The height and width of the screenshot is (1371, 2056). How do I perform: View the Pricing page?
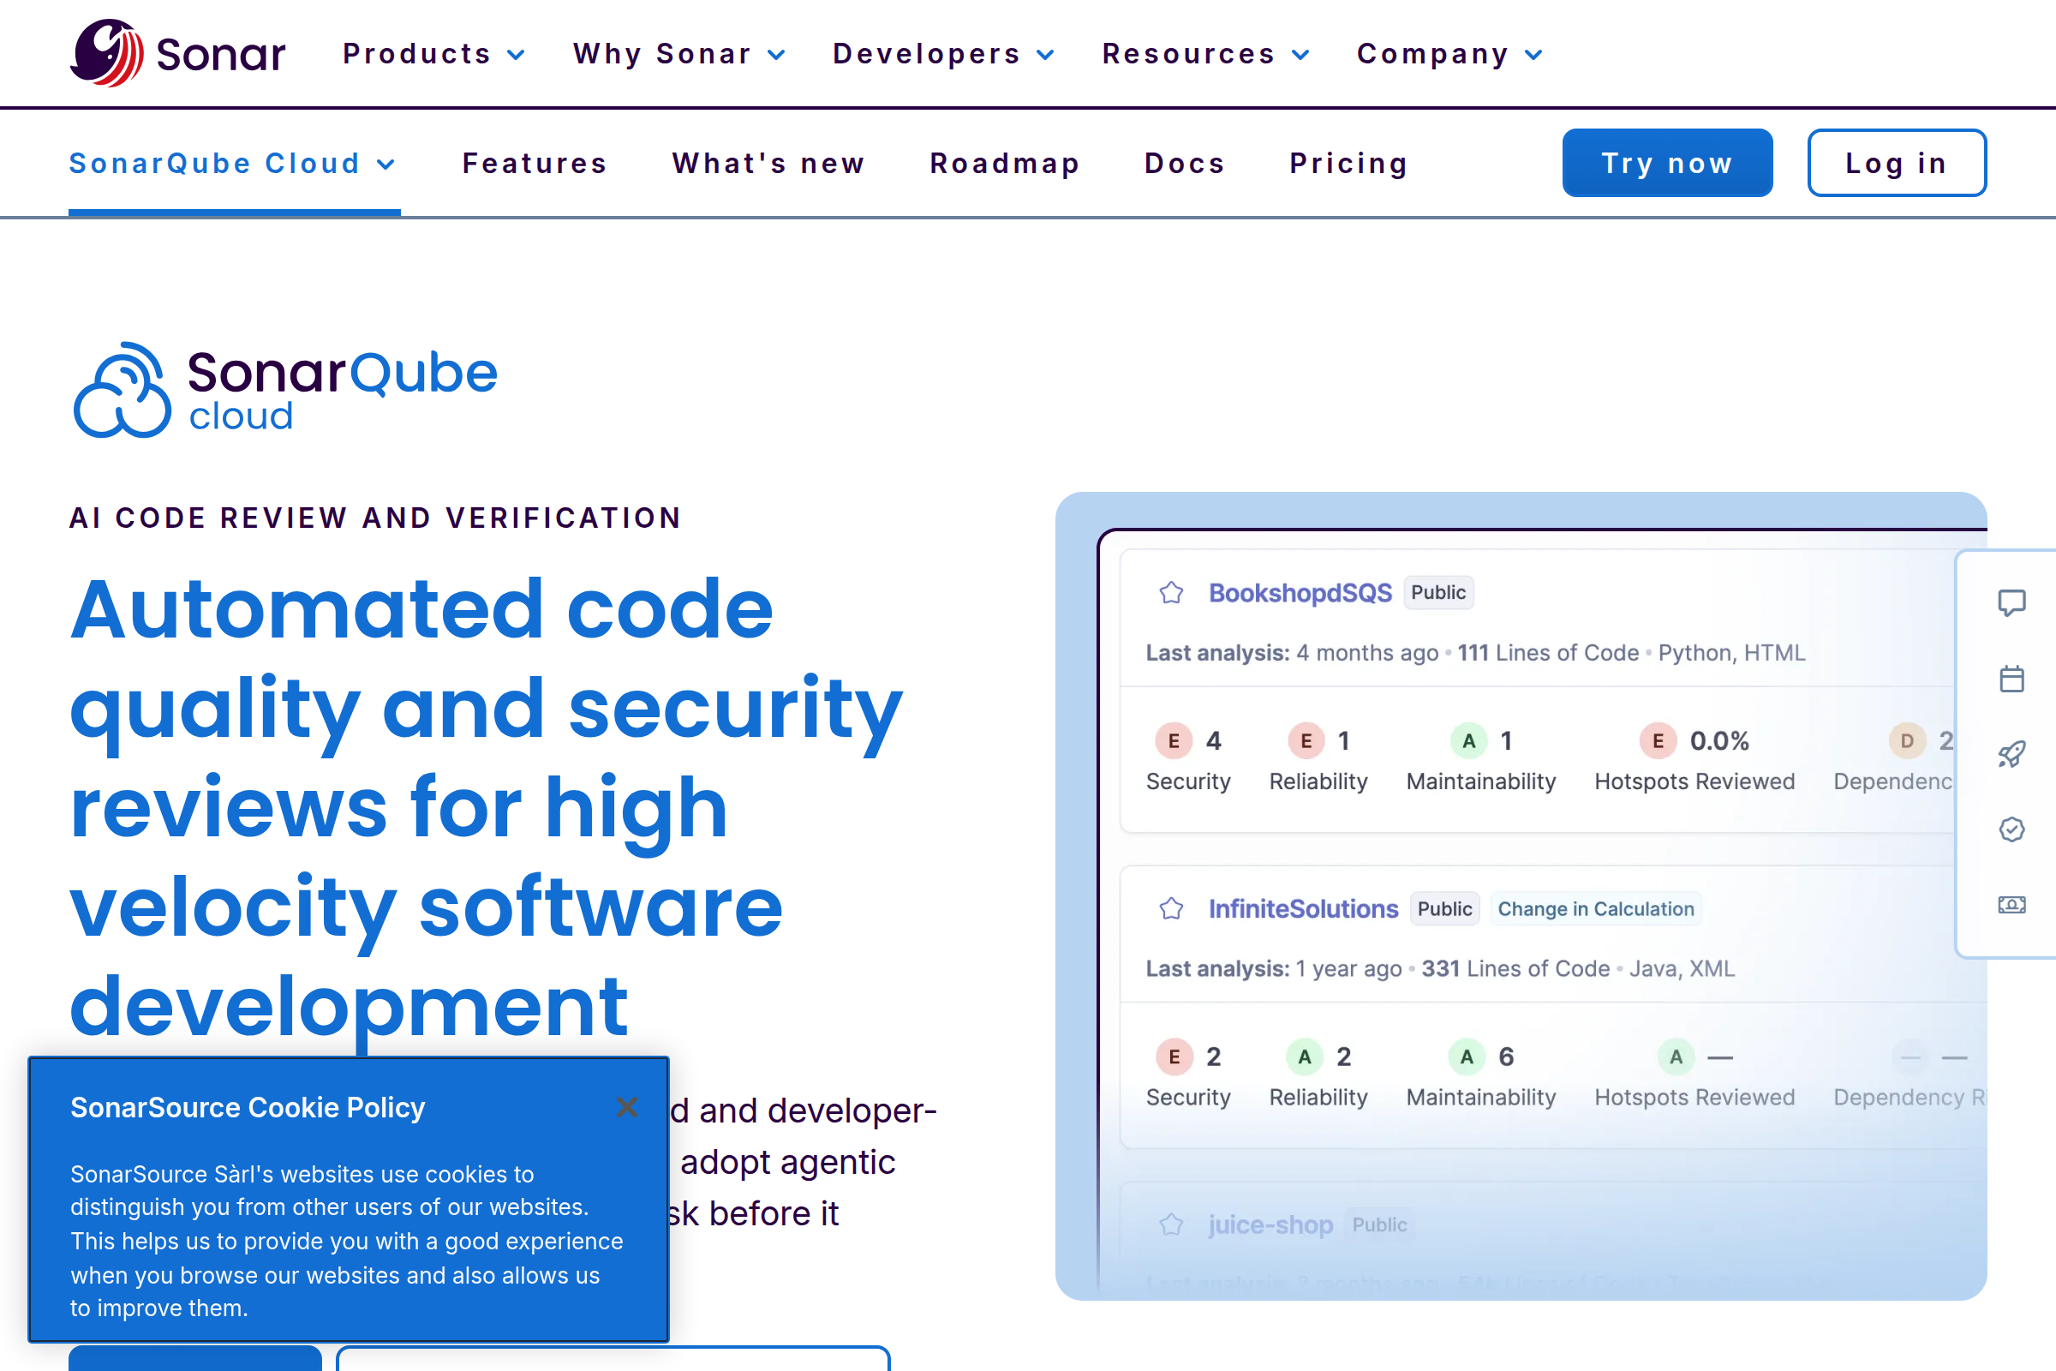(x=1348, y=164)
